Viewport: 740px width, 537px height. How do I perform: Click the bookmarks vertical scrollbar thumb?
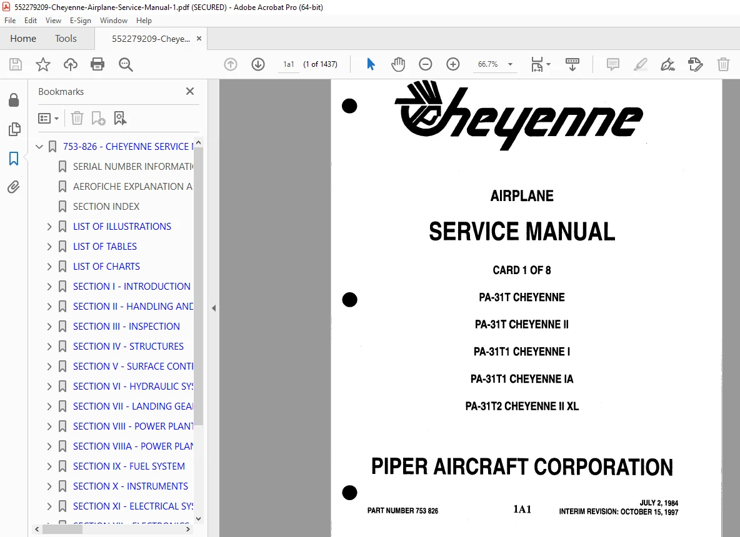tap(199, 286)
